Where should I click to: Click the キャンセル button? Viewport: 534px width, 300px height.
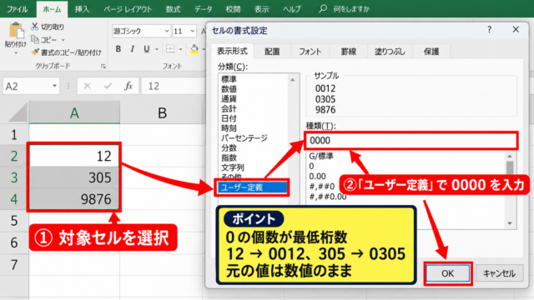pyautogui.click(x=499, y=273)
